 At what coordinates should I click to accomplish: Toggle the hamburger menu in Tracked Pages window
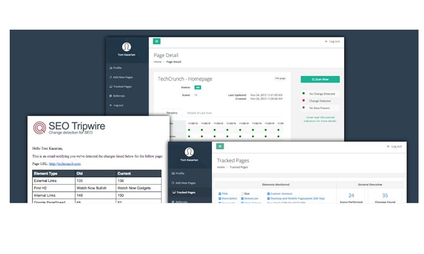pyautogui.click(x=220, y=146)
